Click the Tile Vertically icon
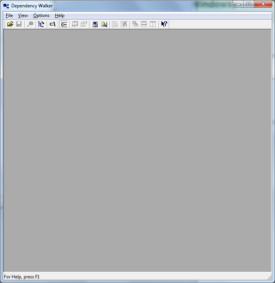The height and width of the screenshot is (283, 275). [x=153, y=24]
